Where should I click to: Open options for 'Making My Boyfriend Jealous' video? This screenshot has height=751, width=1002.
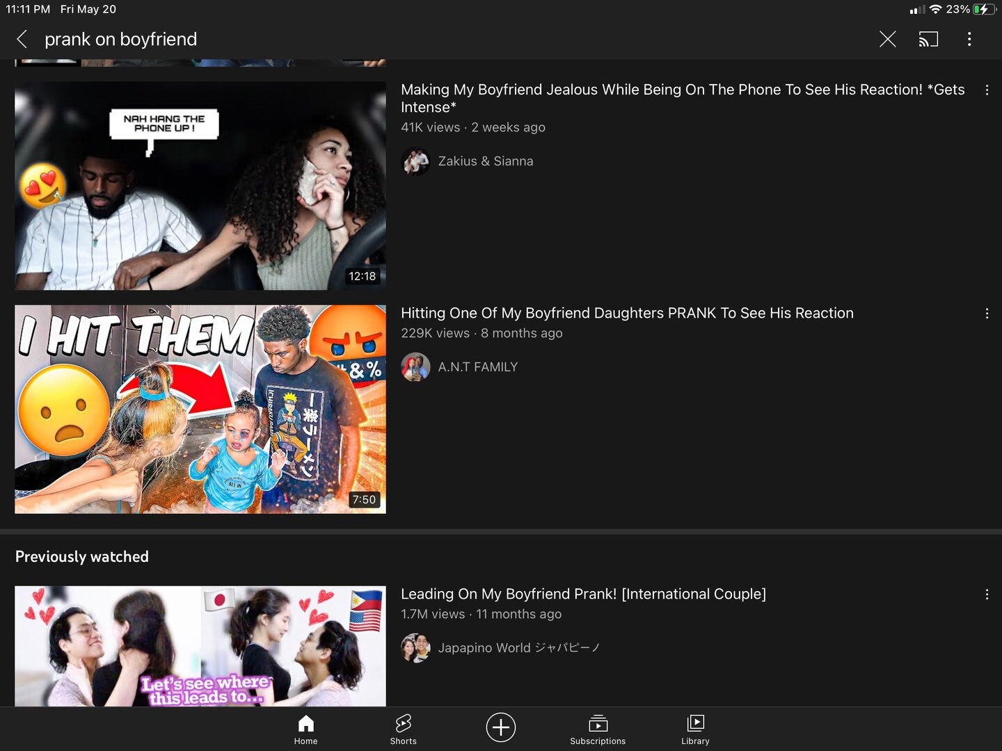(x=987, y=90)
